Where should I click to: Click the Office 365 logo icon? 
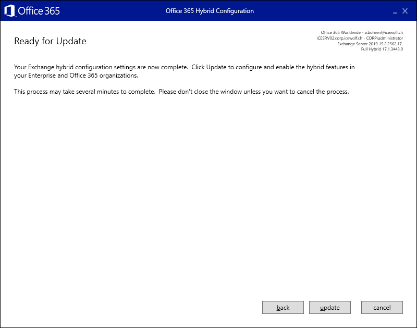10,11
